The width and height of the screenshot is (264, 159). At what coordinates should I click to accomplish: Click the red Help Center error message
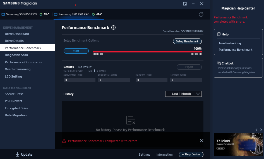[x=231, y=20]
